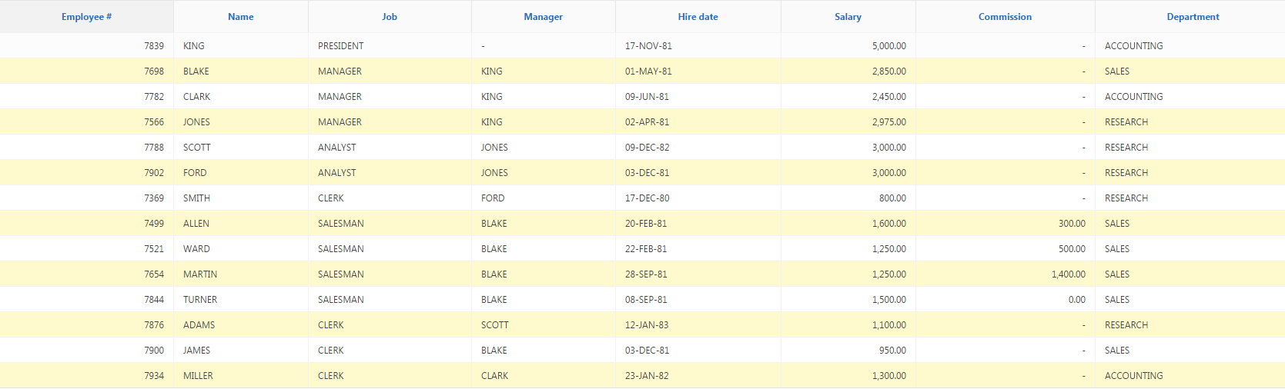Click the Job column header

tap(390, 17)
